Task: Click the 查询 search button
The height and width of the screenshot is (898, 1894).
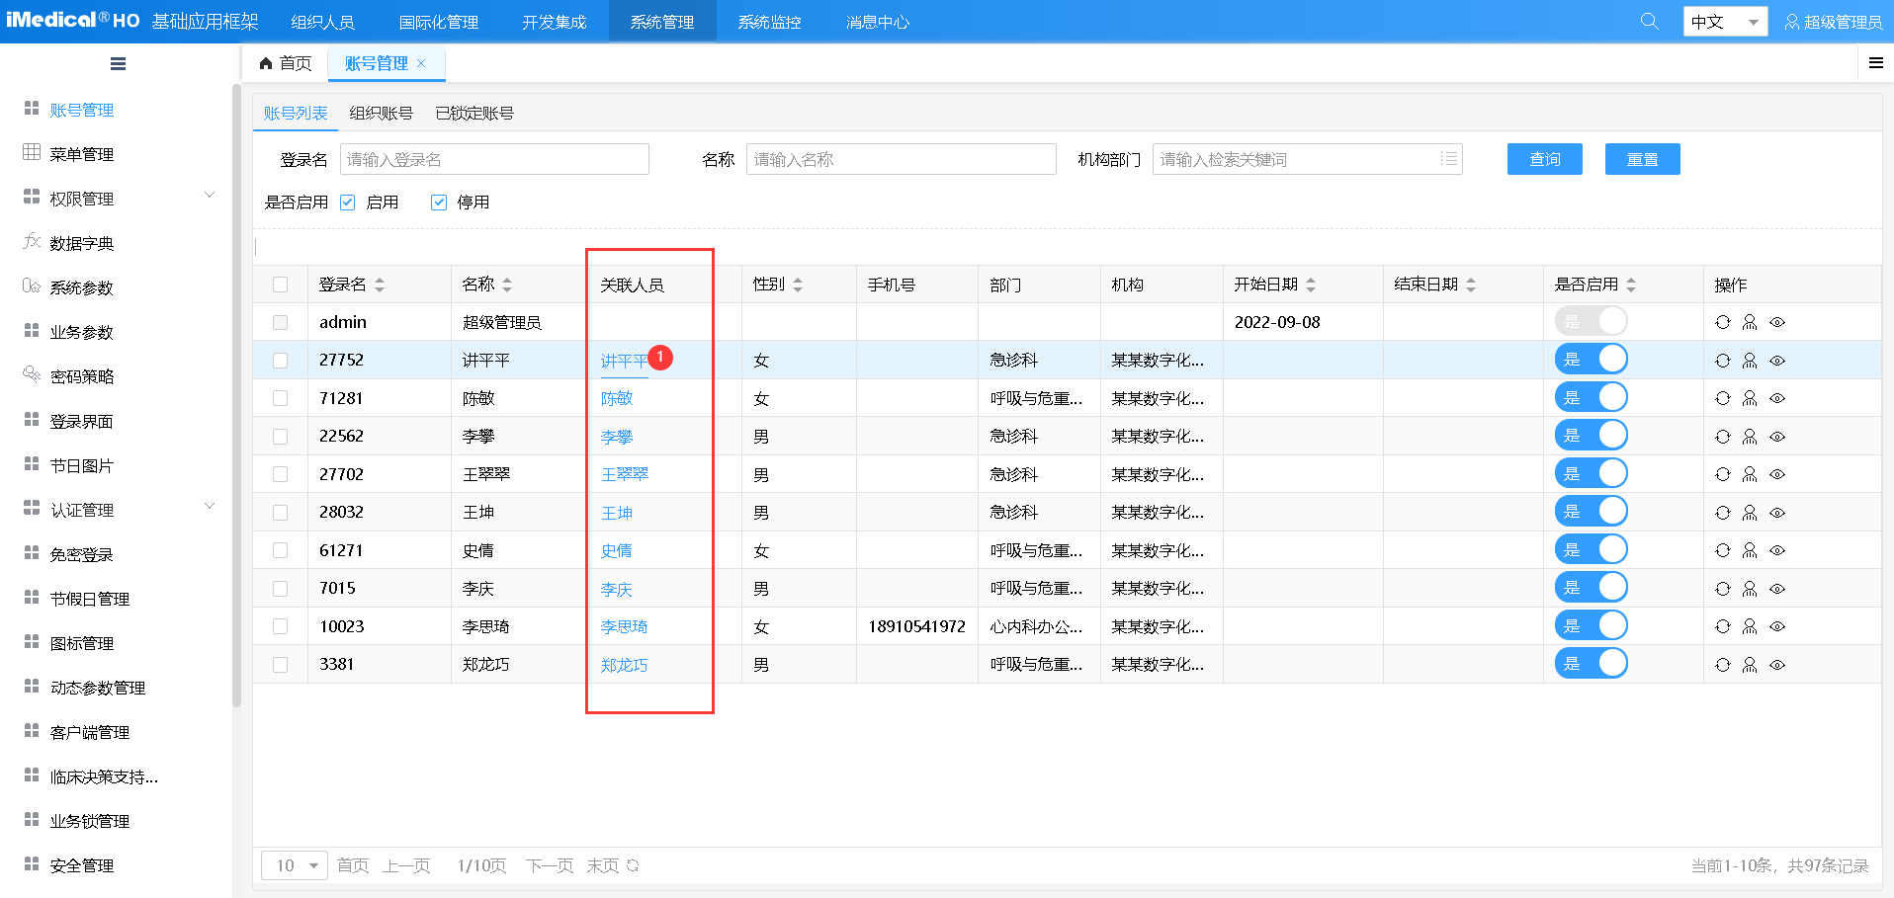Action: point(1544,158)
